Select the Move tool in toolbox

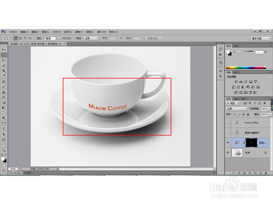point(4,50)
